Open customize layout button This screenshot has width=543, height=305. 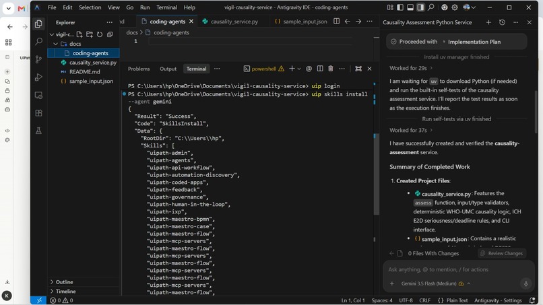[390, 7]
